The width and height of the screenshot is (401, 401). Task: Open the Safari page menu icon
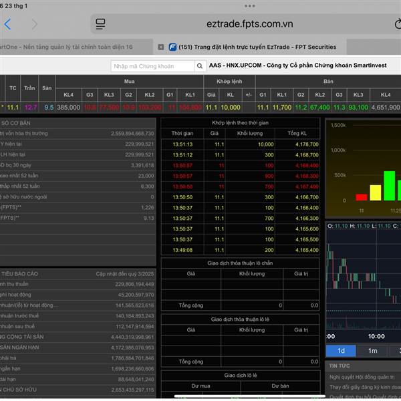point(100,24)
